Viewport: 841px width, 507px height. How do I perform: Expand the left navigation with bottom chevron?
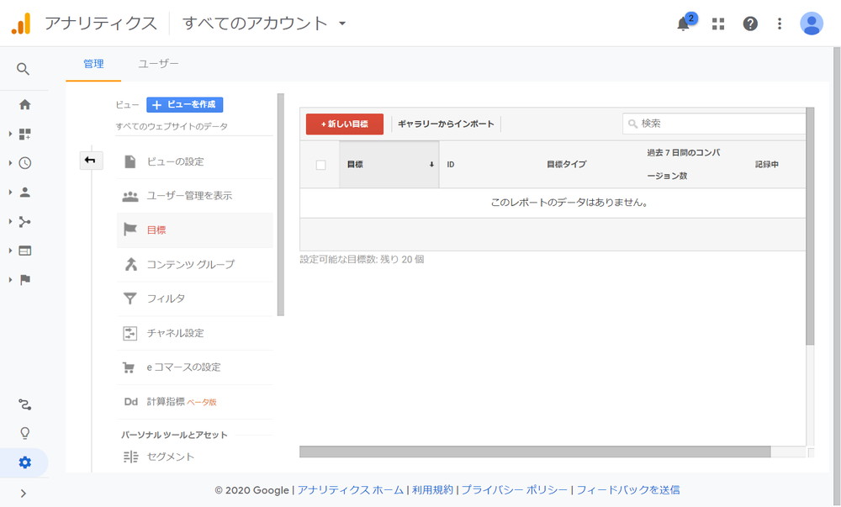(x=23, y=493)
